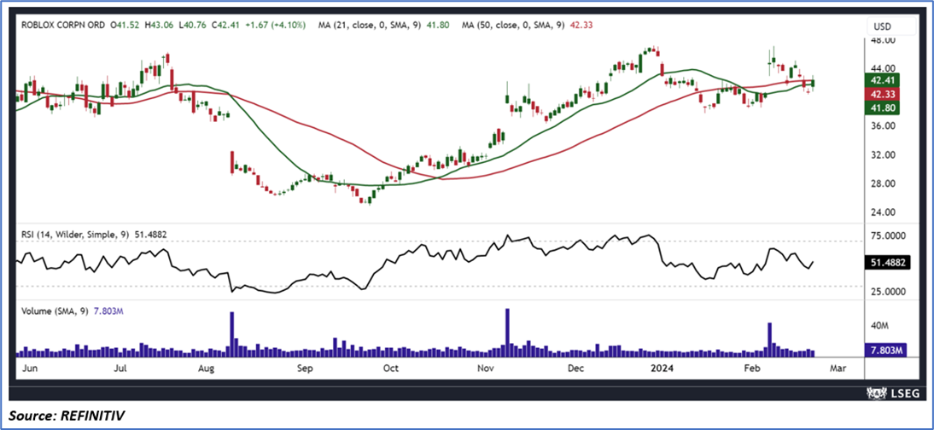Click the tallest August volume bar

coord(232,334)
